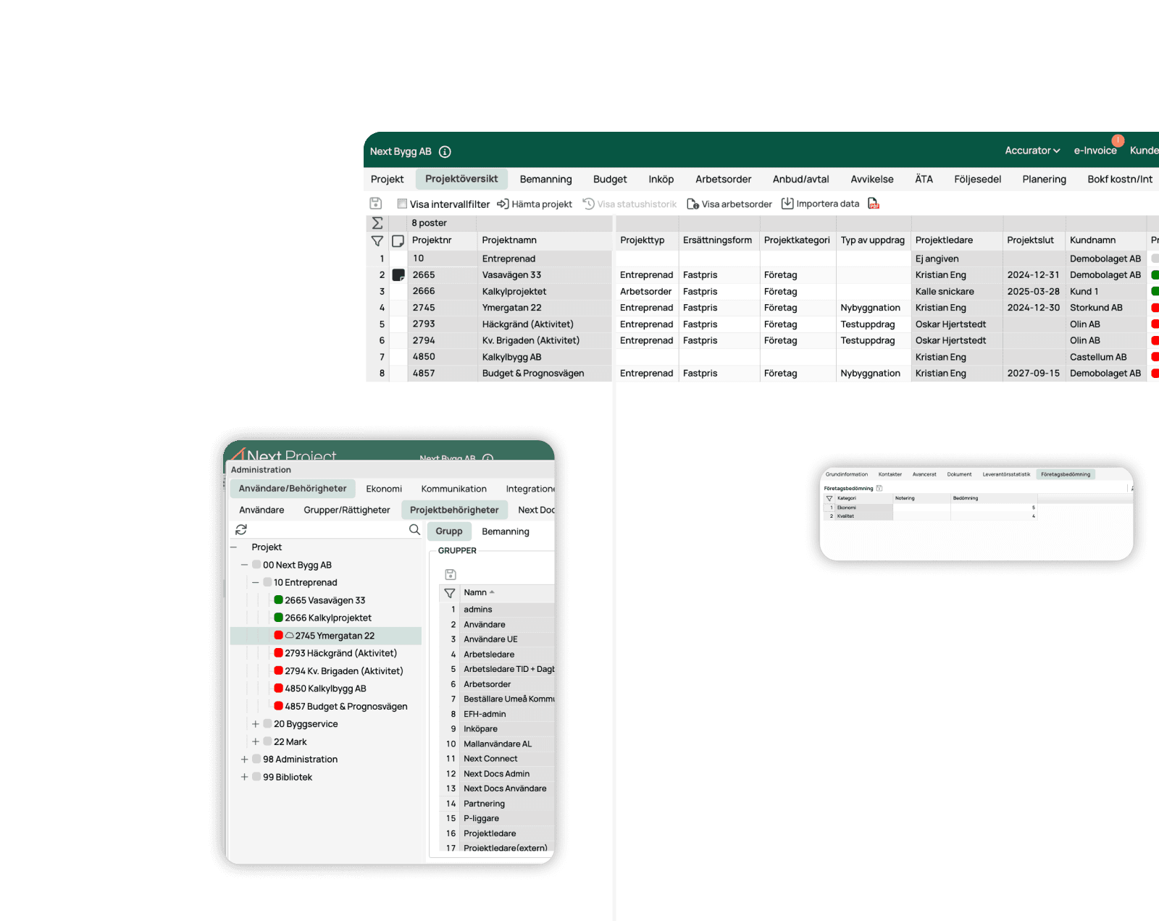This screenshot has width=1159, height=921.
Task: Select 2665 Vasavägen 33 tree item
Action: click(325, 600)
